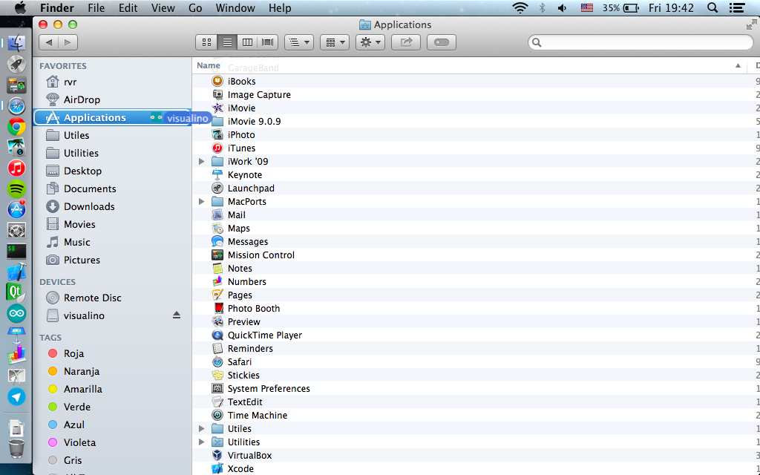The width and height of the screenshot is (760, 475).
Task: Select the iTunes icon in list
Action: coord(217,148)
